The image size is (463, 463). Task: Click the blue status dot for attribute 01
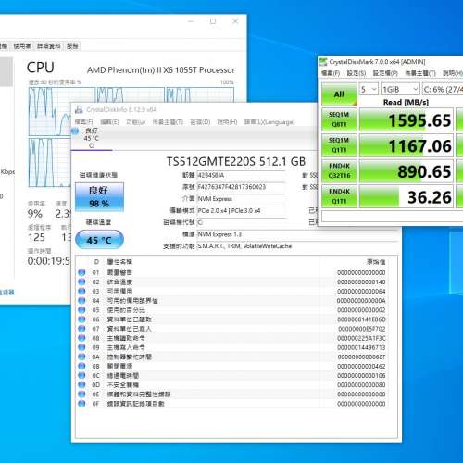(x=81, y=272)
